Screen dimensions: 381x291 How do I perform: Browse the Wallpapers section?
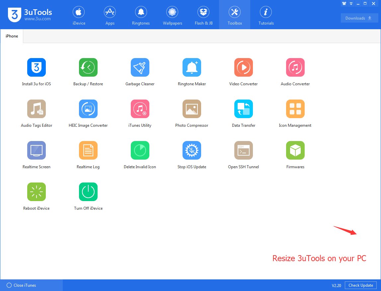172,15
